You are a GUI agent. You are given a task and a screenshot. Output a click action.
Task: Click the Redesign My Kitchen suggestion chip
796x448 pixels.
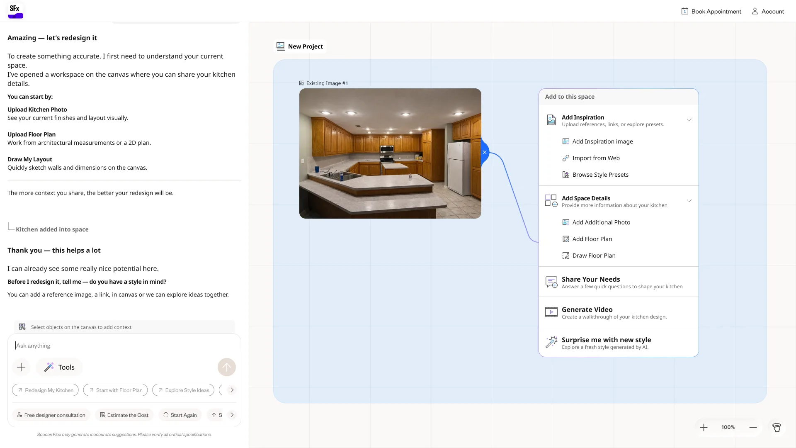tap(45, 390)
